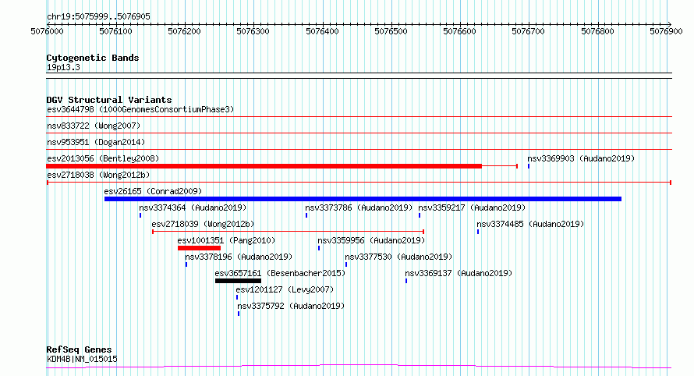694x376 pixels.
Task: Click the long blue bar of esv26165
Action: [x=363, y=199]
